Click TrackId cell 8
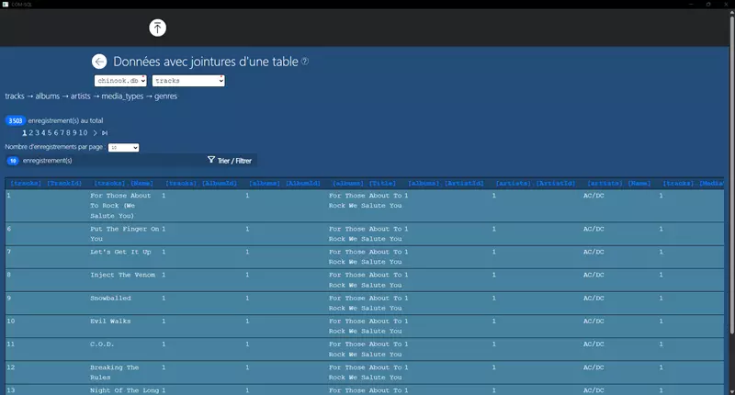The width and height of the screenshot is (735, 395). coord(9,275)
